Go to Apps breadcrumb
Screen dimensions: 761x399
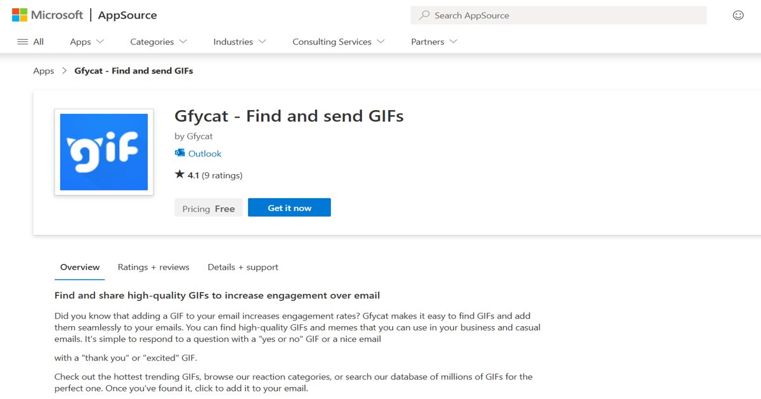click(x=44, y=71)
